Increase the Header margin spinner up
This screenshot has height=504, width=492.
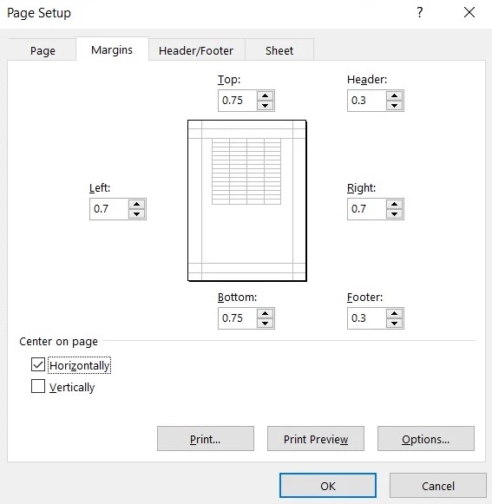(x=394, y=95)
